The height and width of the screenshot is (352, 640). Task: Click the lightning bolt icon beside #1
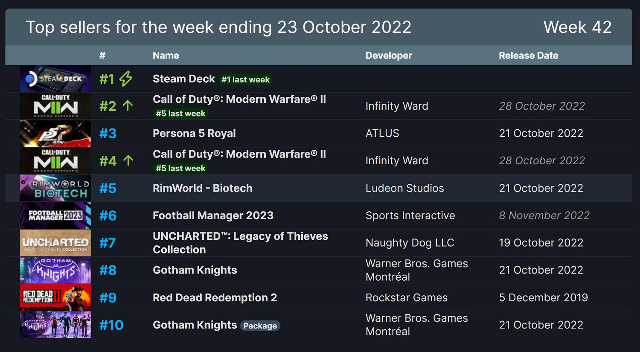pos(125,79)
